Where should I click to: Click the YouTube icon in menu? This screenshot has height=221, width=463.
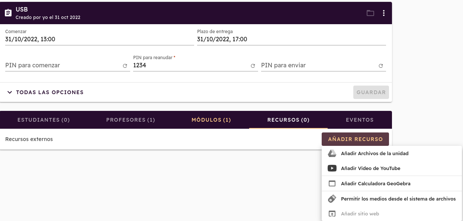(332, 168)
